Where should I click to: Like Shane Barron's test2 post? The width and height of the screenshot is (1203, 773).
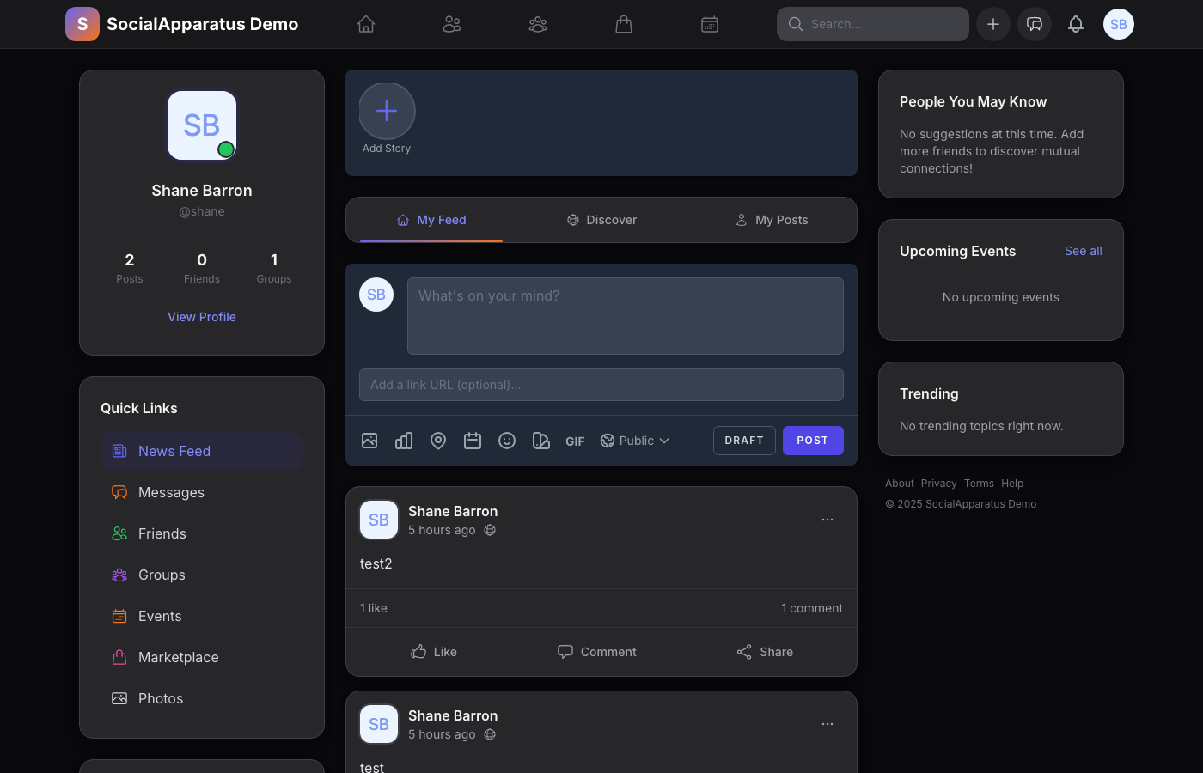pos(433,652)
